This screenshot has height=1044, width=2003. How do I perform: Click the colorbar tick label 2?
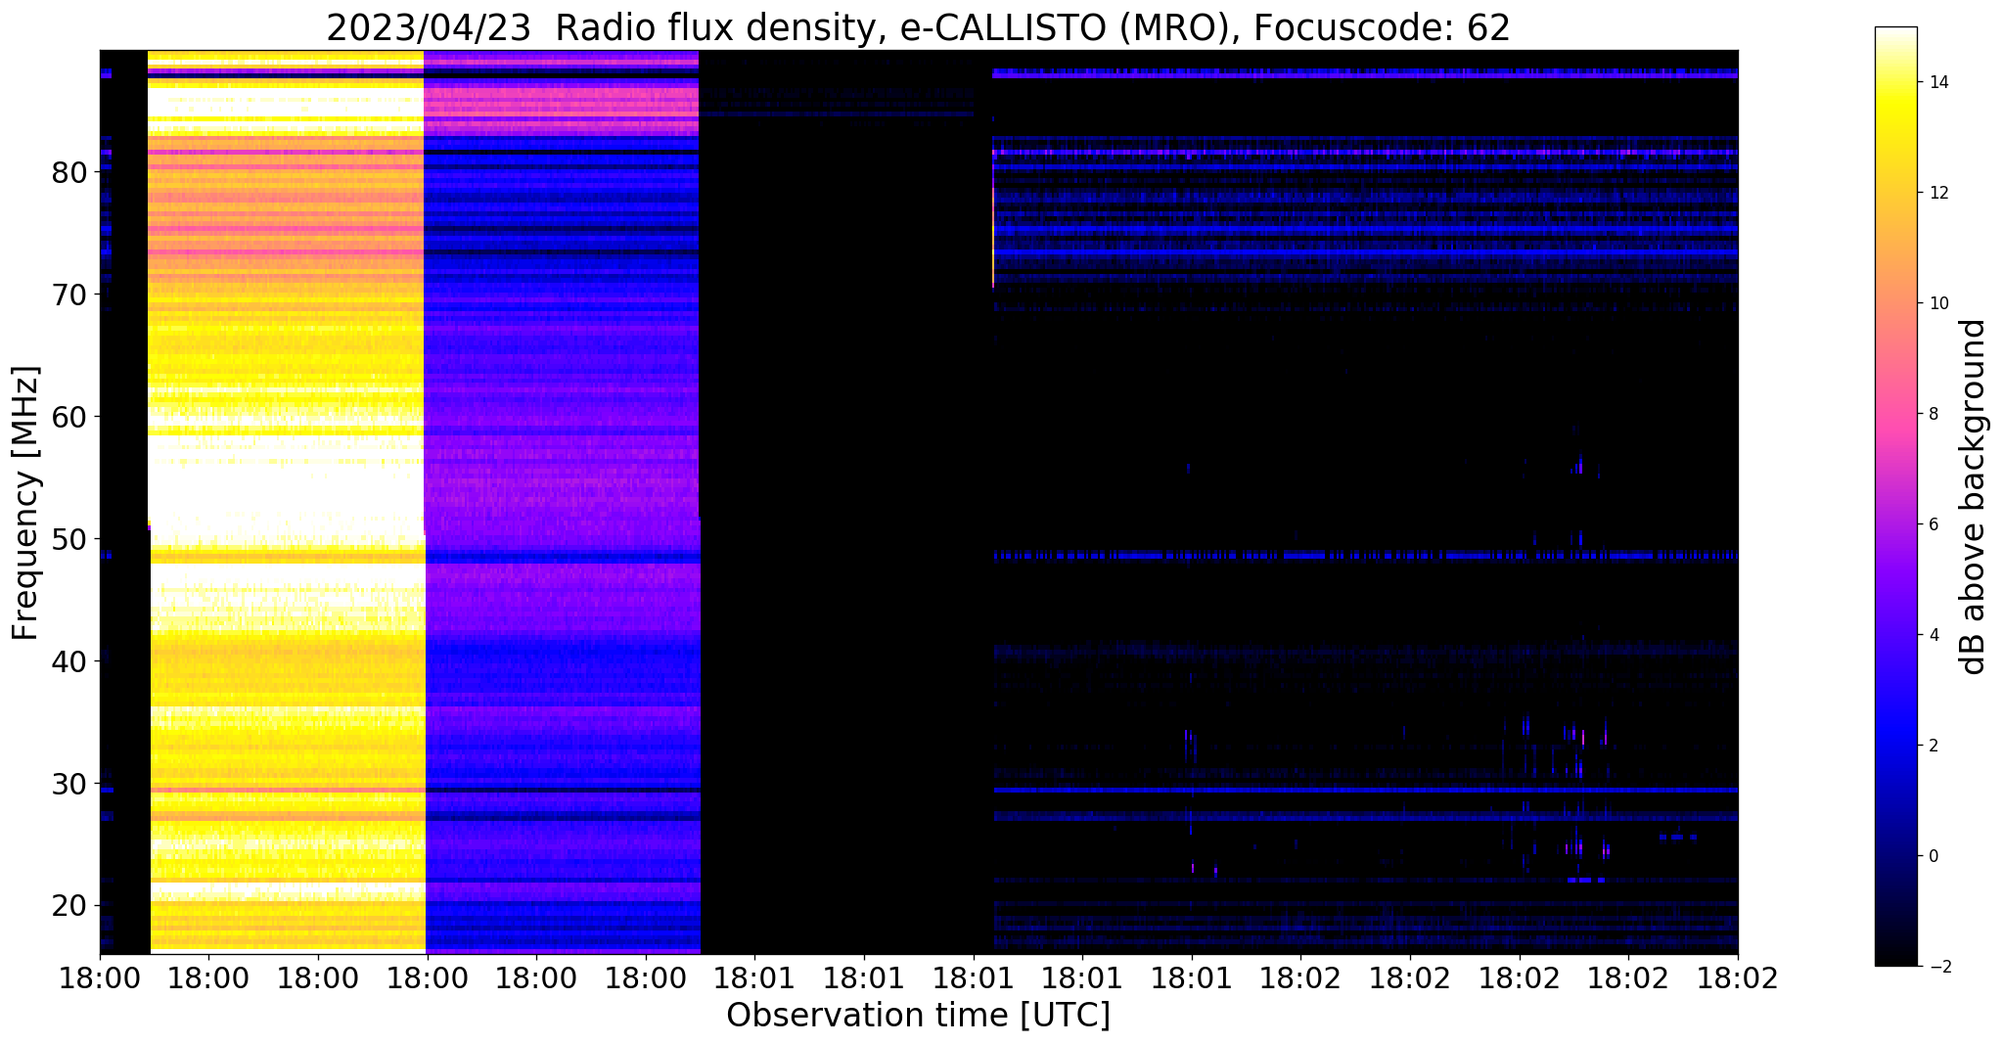[1933, 746]
